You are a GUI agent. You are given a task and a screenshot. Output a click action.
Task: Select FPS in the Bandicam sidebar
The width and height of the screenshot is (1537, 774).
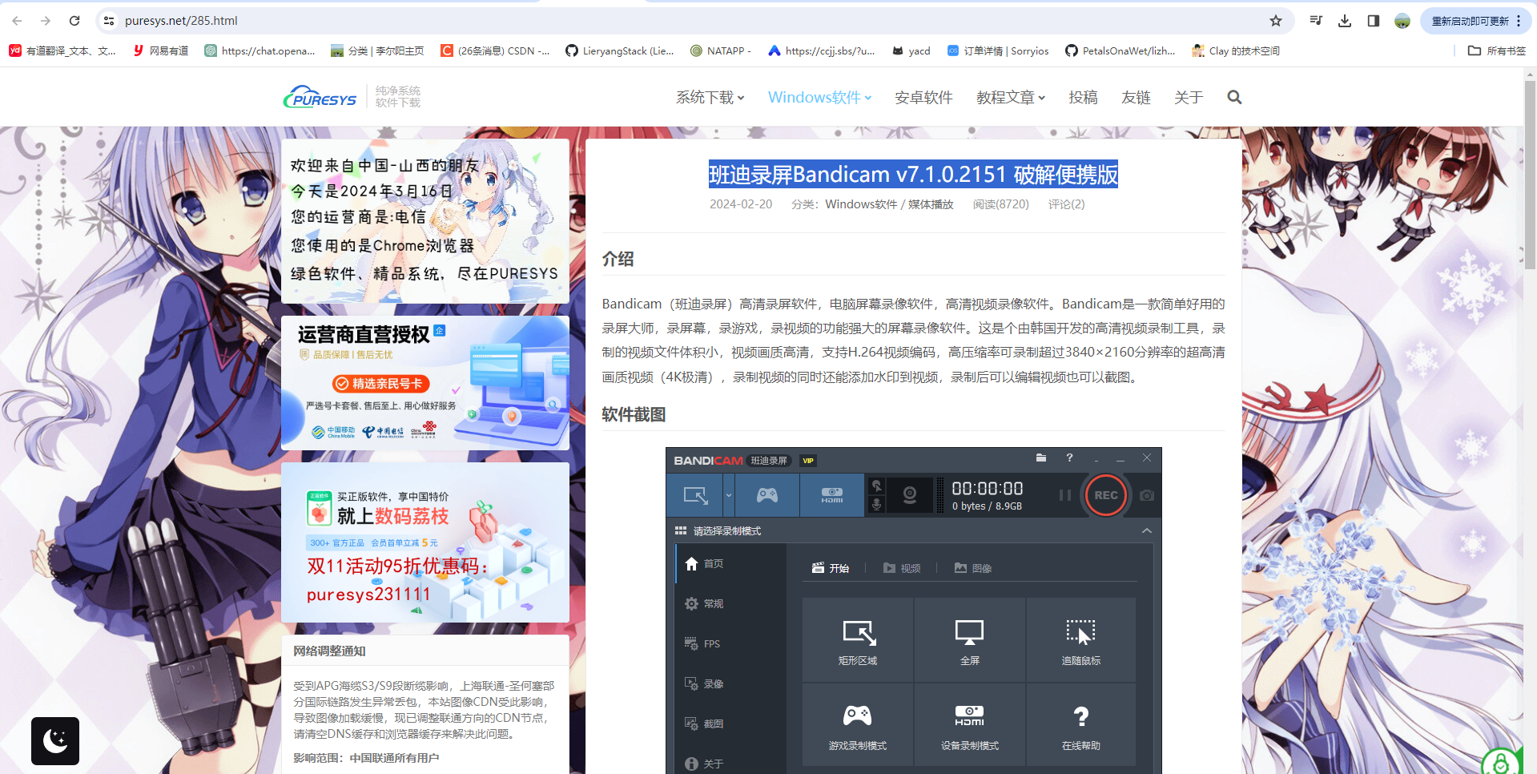730,644
